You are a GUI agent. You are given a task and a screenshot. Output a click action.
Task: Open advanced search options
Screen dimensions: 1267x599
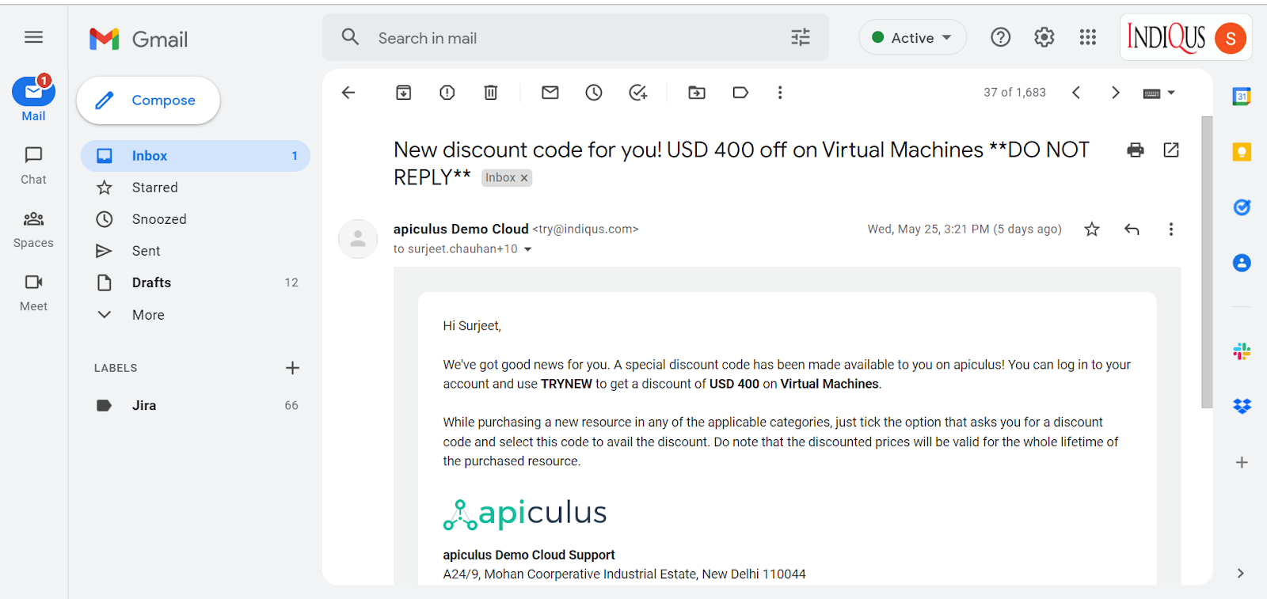tap(800, 37)
